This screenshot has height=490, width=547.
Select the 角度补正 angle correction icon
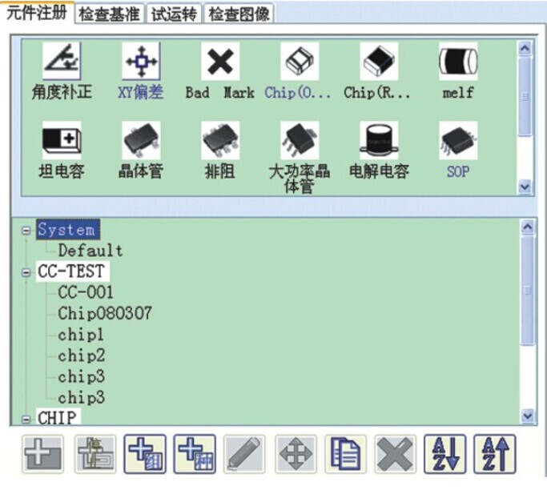(62, 62)
